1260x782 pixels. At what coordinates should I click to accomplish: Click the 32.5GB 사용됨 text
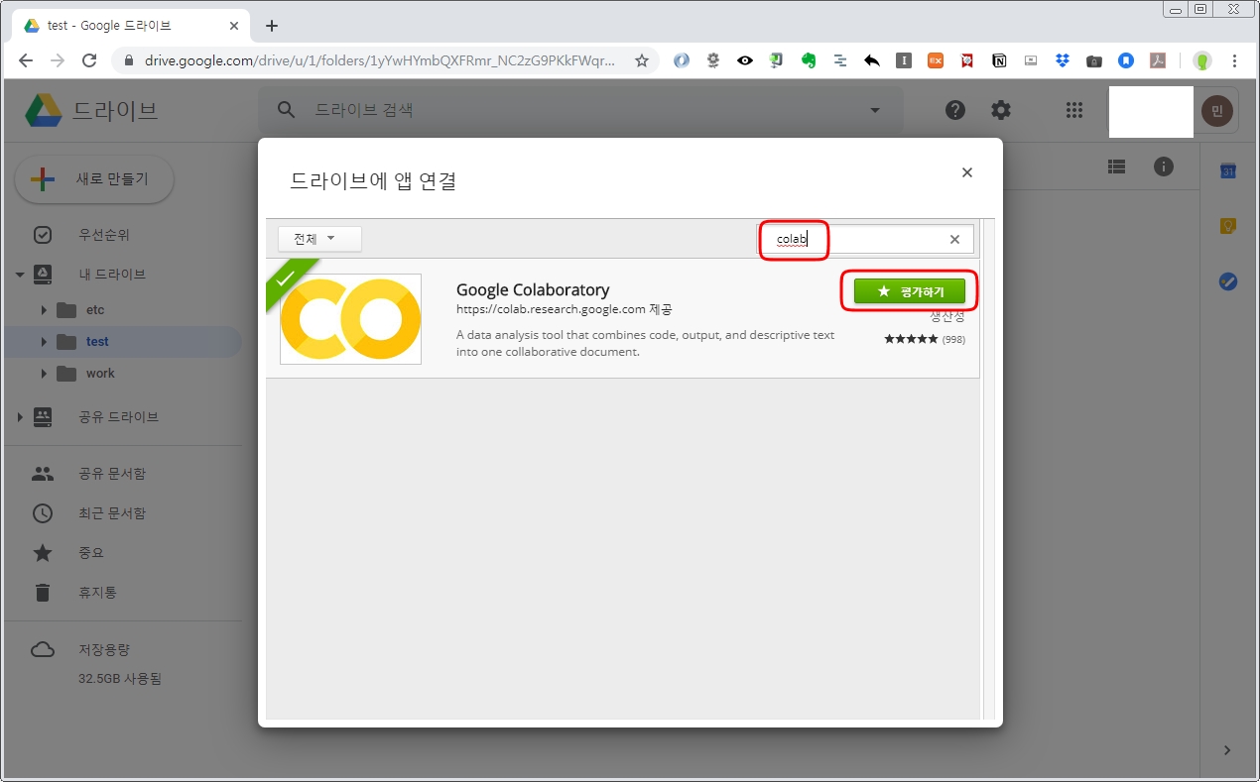click(120, 679)
